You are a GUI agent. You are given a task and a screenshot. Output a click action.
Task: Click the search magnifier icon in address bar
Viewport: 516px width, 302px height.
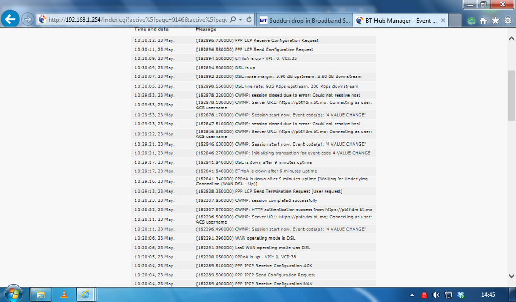pos(233,20)
